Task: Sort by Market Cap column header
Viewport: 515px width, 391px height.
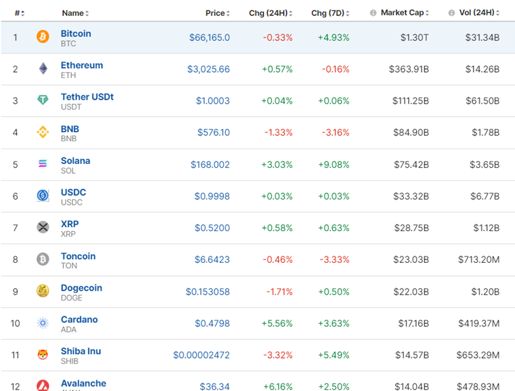Action: [x=405, y=13]
